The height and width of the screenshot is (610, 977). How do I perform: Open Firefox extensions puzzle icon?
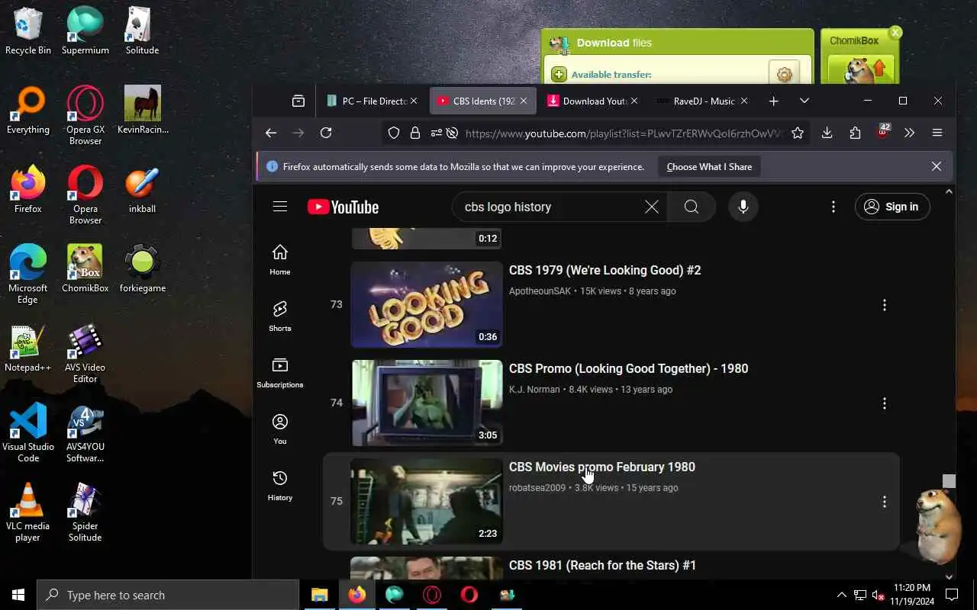[x=855, y=133]
